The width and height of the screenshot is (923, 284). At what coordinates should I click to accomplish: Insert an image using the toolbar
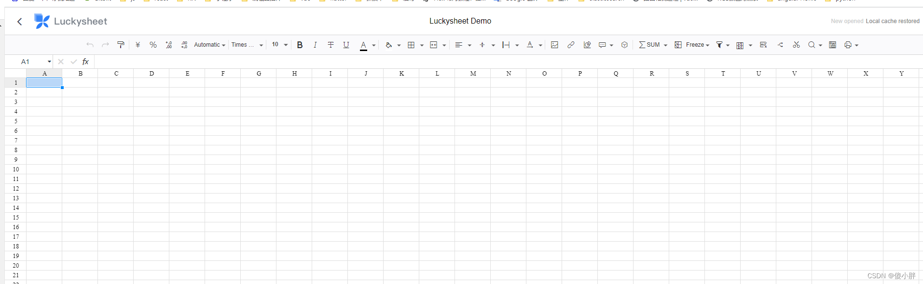(x=554, y=45)
